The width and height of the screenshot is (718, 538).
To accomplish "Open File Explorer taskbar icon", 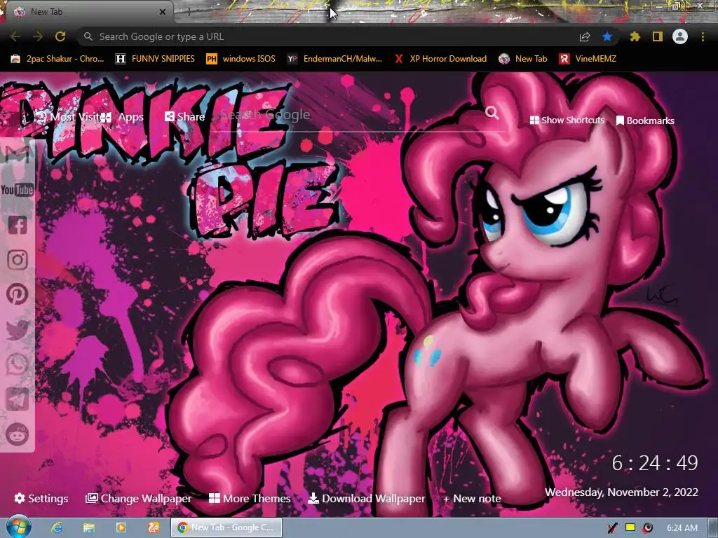I will tap(89, 528).
